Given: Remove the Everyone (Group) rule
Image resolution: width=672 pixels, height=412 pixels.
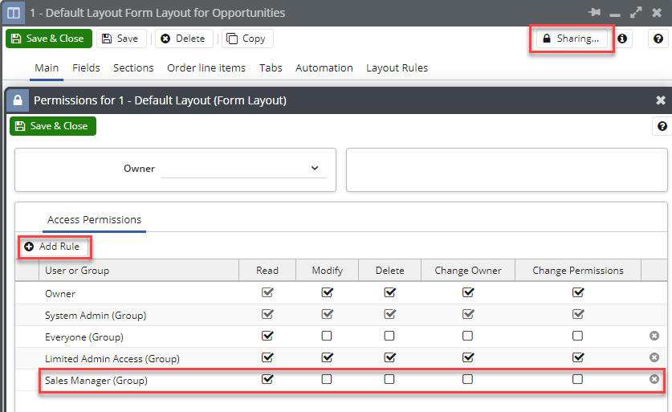Looking at the screenshot, I should click(x=654, y=336).
